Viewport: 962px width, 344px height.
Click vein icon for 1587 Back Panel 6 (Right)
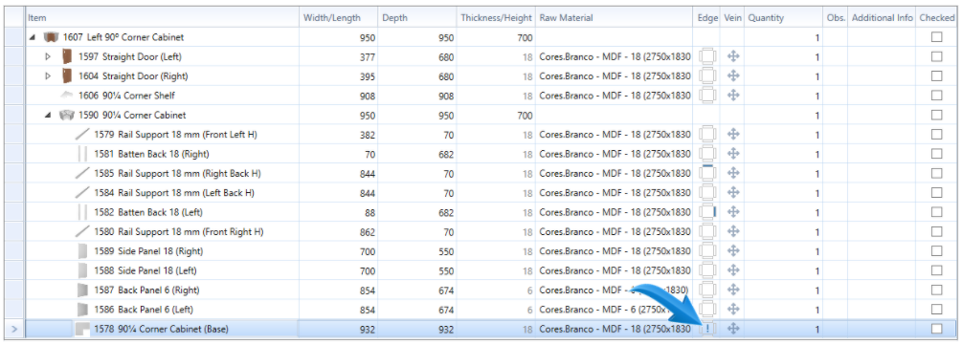(x=733, y=290)
